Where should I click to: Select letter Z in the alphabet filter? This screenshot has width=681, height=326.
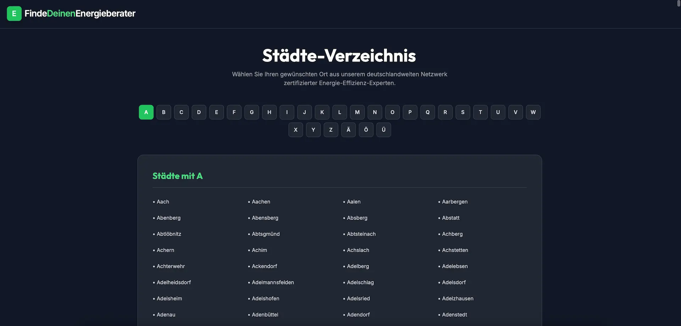331,130
